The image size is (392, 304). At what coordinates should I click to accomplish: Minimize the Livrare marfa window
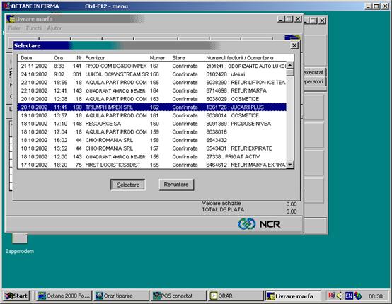281,19
